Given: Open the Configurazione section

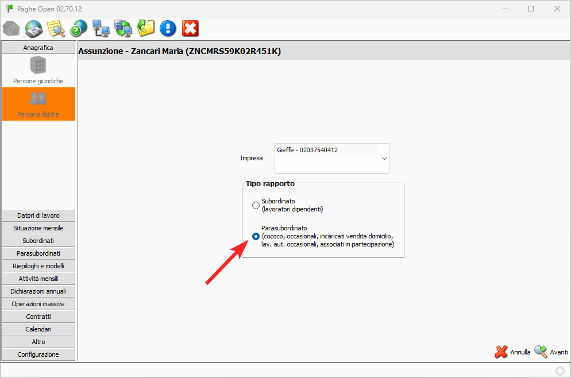Looking at the screenshot, I should [x=38, y=354].
